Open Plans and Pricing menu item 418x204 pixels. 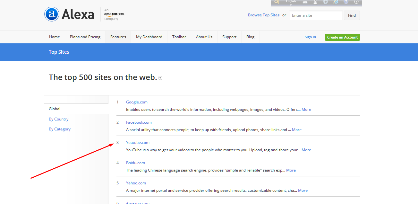(85, 37)
